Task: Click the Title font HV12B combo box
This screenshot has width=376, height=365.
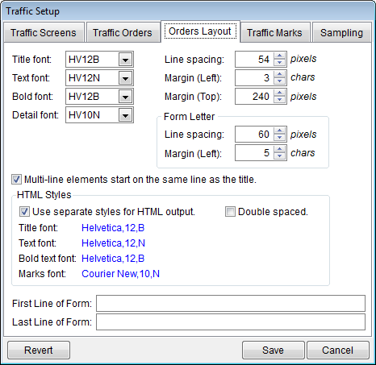Action: [x=99, y=60]
